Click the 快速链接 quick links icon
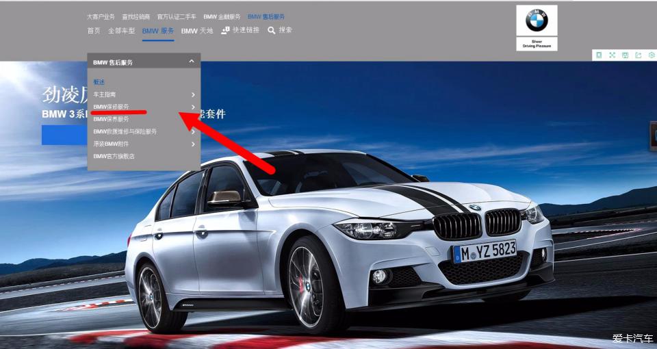Viewport: 657px width, 349px height. (225, 31)
